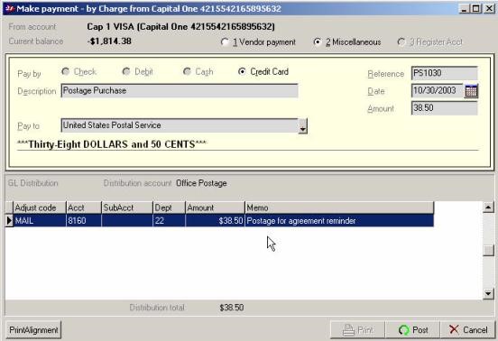This screenshot has width=498, height=341.
Task: Select the MAIL adjust code cell
Action: pyautogui.click(x=40, y=221)
